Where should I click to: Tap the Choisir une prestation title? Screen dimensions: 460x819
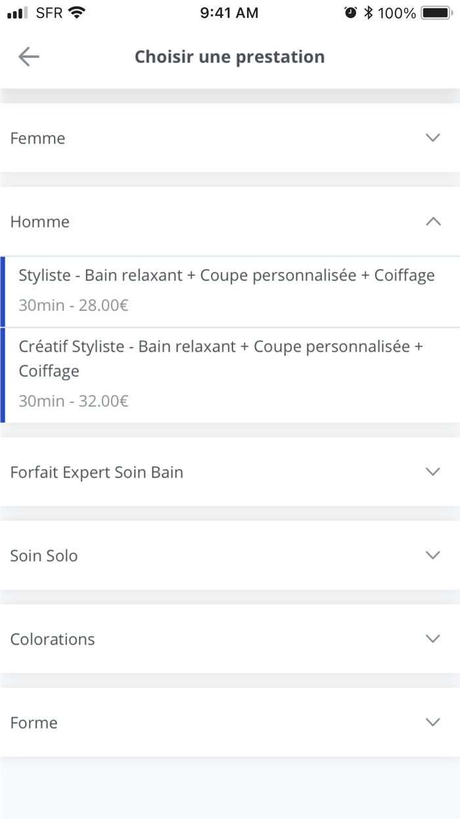(x=229, y=57)
